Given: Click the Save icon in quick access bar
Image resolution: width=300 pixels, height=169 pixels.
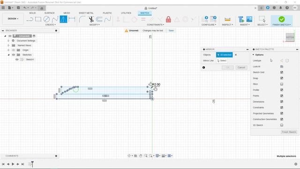Looking at the screenshot, I should click(x=18, y=8).
